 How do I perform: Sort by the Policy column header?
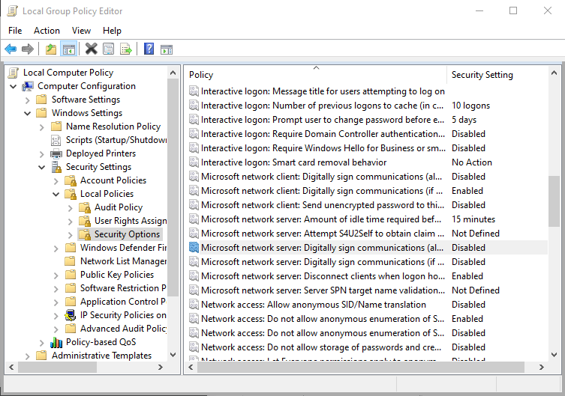pyautogui.click(x=315, y=75)
